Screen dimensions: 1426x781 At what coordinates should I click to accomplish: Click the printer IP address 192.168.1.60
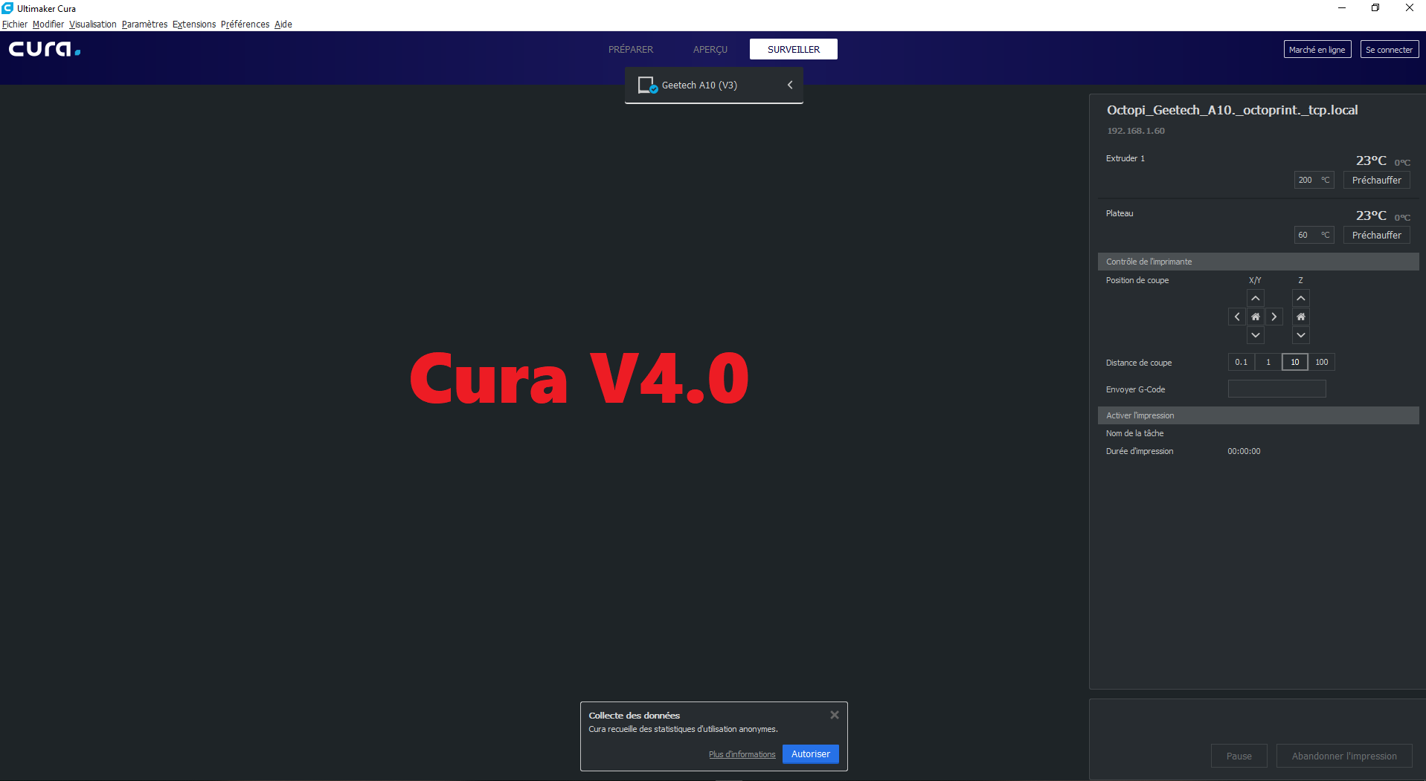[1136, 131]
